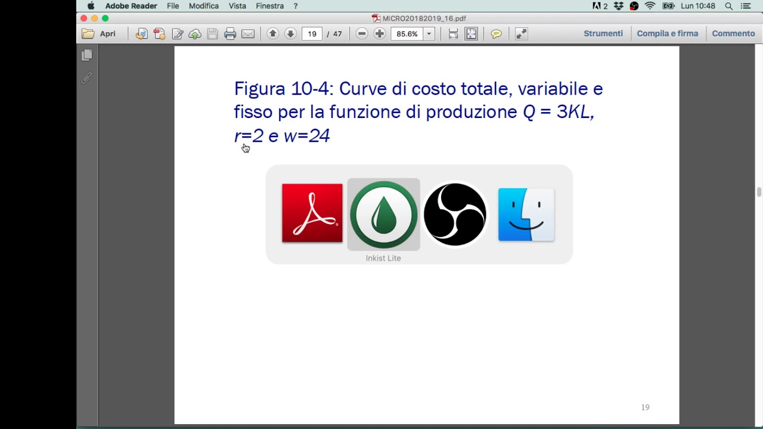
Task: Click the email envelope icon
Action: (x=248, y=34)
